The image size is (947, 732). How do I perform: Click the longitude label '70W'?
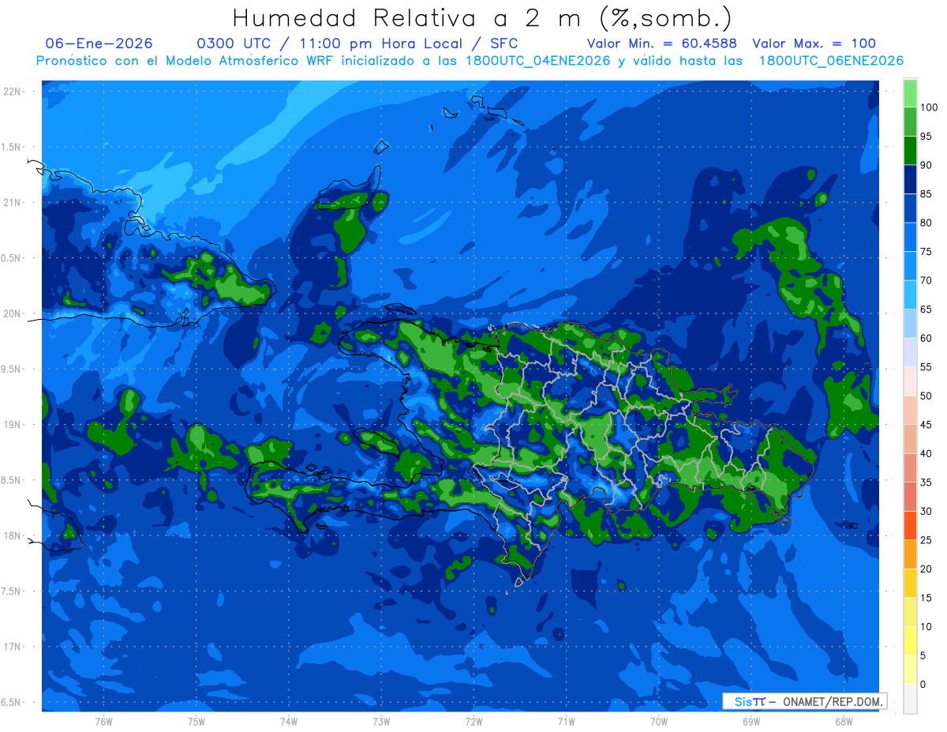[x=658, y=722]
